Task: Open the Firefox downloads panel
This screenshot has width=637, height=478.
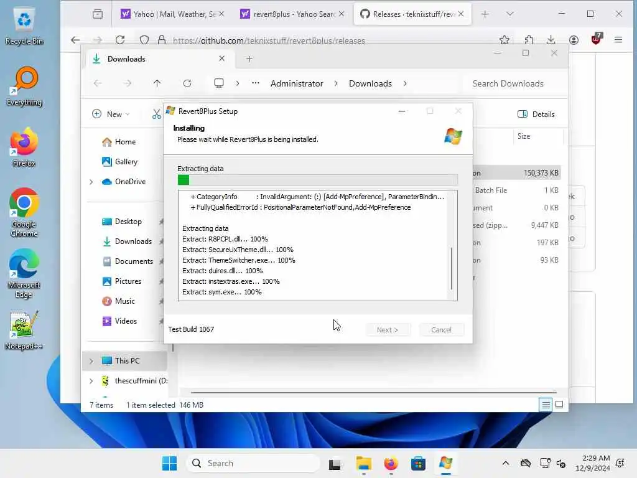Action: tap(551, 40)
